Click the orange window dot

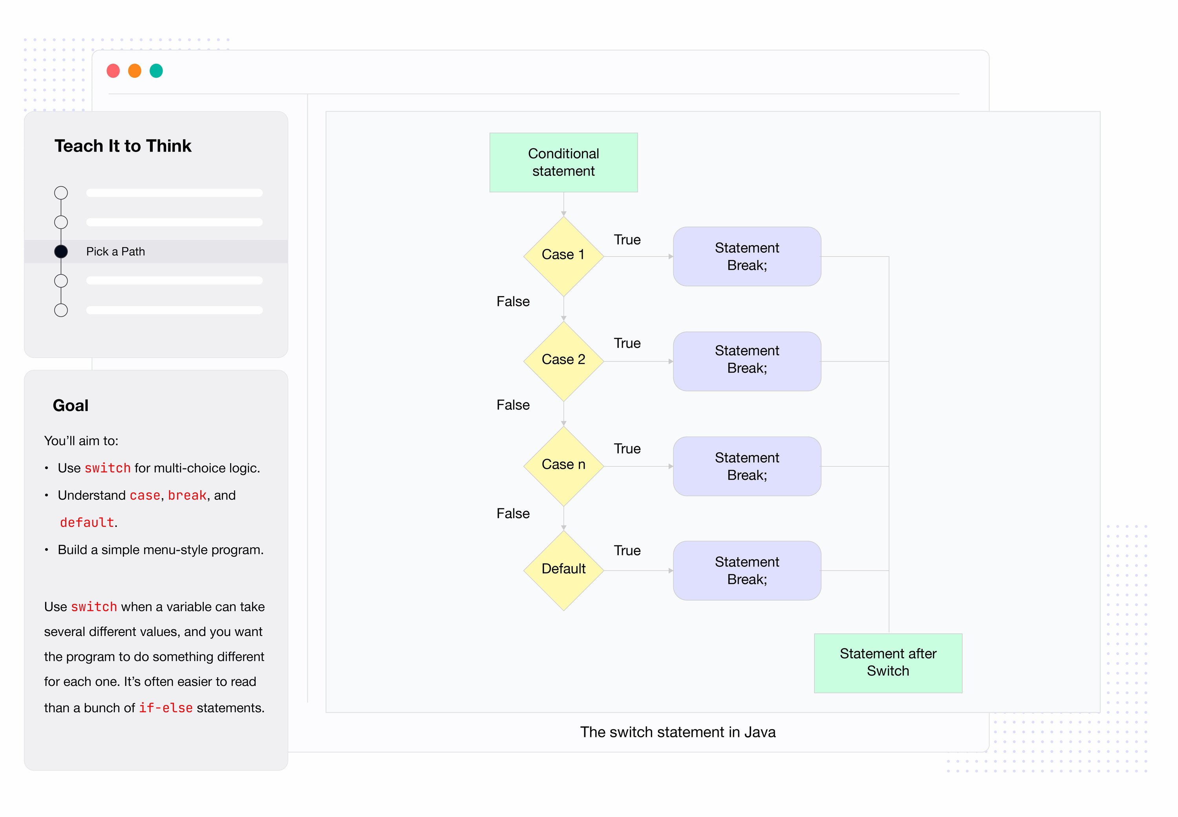(x=135, y=71)
